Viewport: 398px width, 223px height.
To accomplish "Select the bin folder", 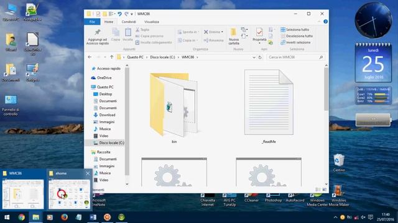I will (174, 108).
